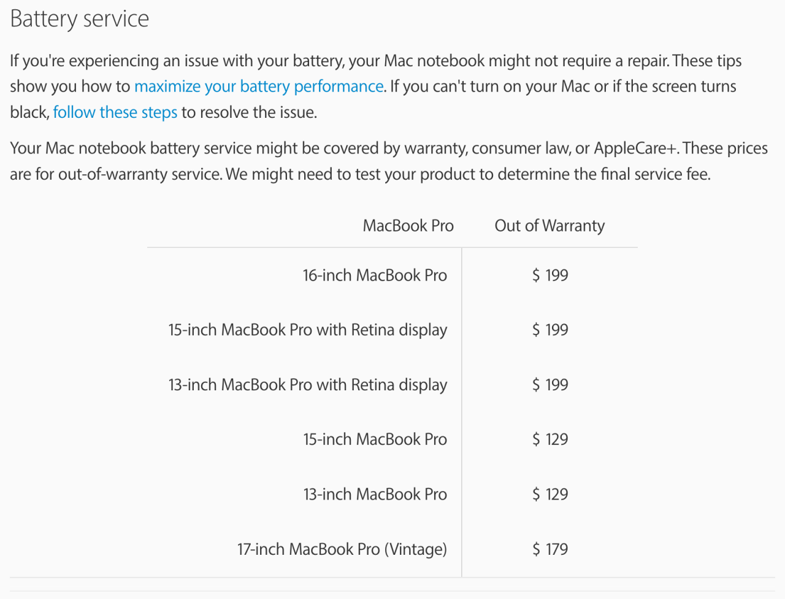Select the MacBook Pro column header
This screenshot has width=785, height=599.
point(408,226)
